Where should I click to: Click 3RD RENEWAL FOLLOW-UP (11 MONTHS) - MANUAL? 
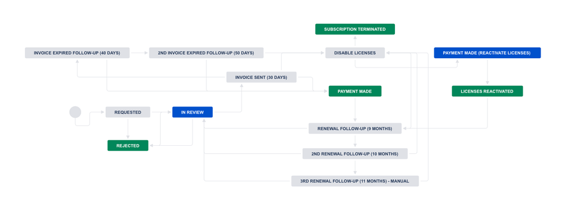(x=355, y=181)
